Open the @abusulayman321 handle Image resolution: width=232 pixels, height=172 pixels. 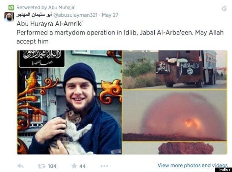[75, 15]
